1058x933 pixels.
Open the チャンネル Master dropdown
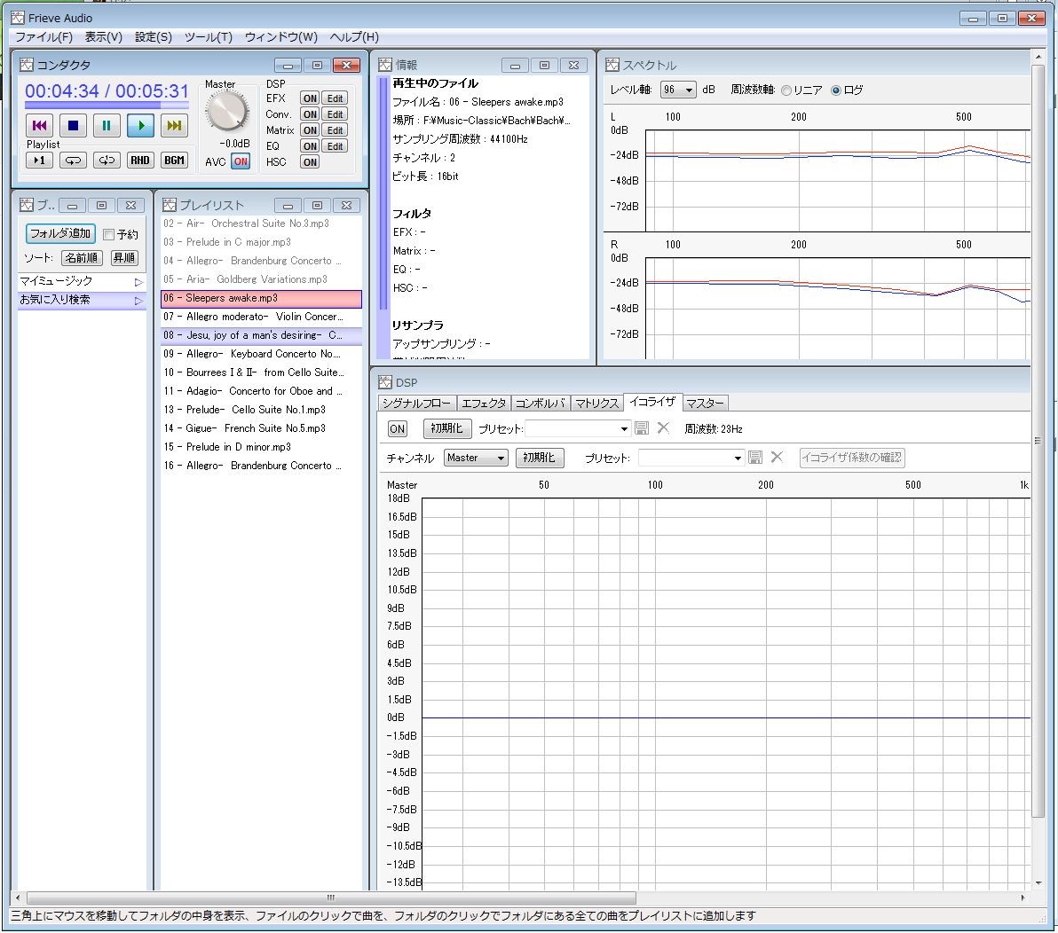[x=476, y=458]
